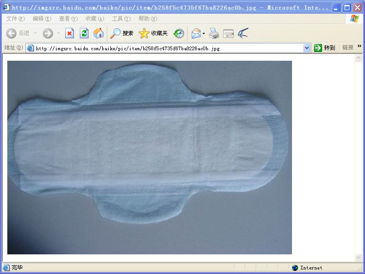Screen dimensions: 365x274
Task: Click the 完毕 status text
Action: pos(17,268)
